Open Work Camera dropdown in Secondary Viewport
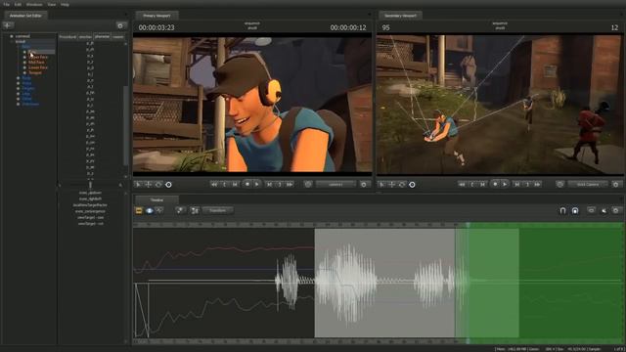 click(x=588, y=185)
